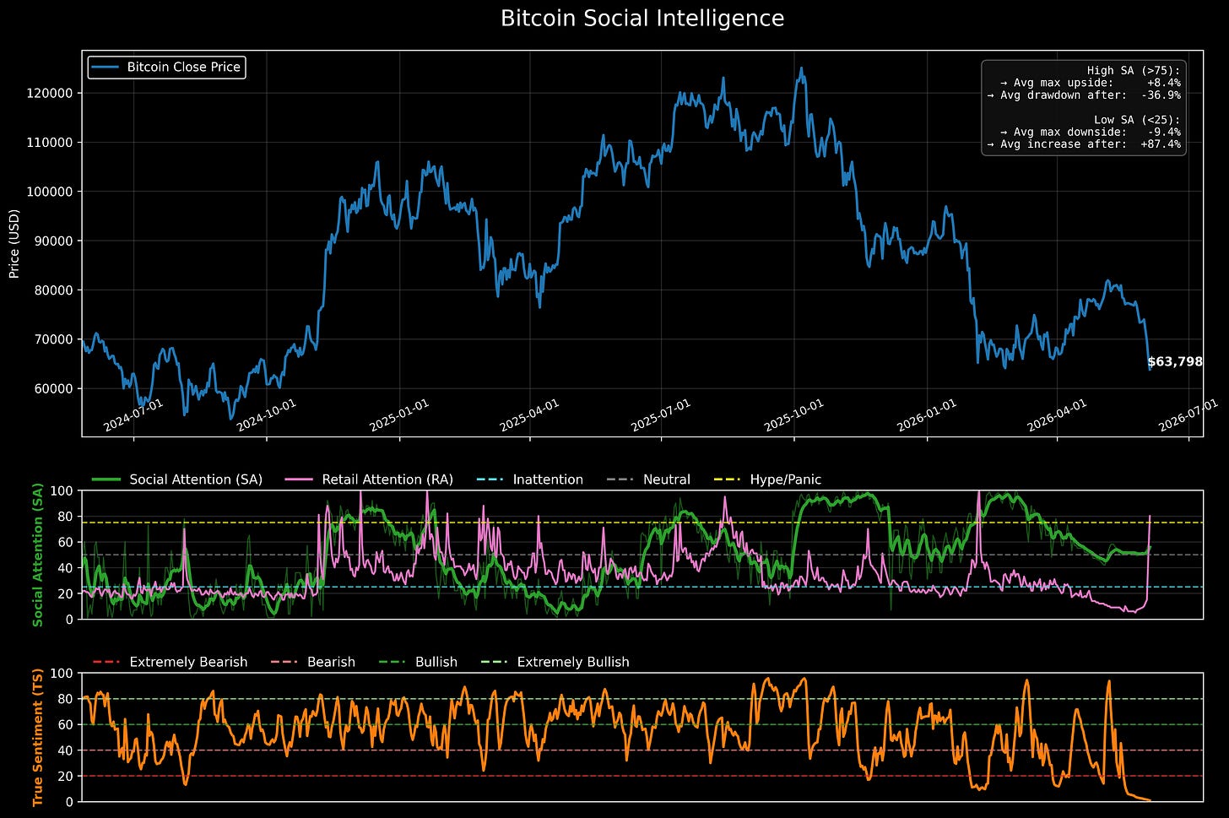This screenshot has height=818, width=1229.
Task: Click the 80 tick on the Social Attention axis
Action: pyautogui.click(x=67, y=517)
